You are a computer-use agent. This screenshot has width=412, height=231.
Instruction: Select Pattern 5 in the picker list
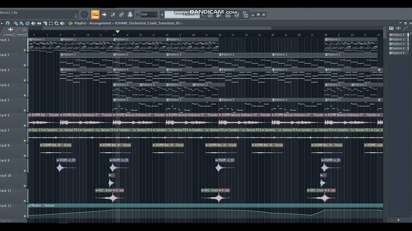pyautogui.click(x=398, y=53)
